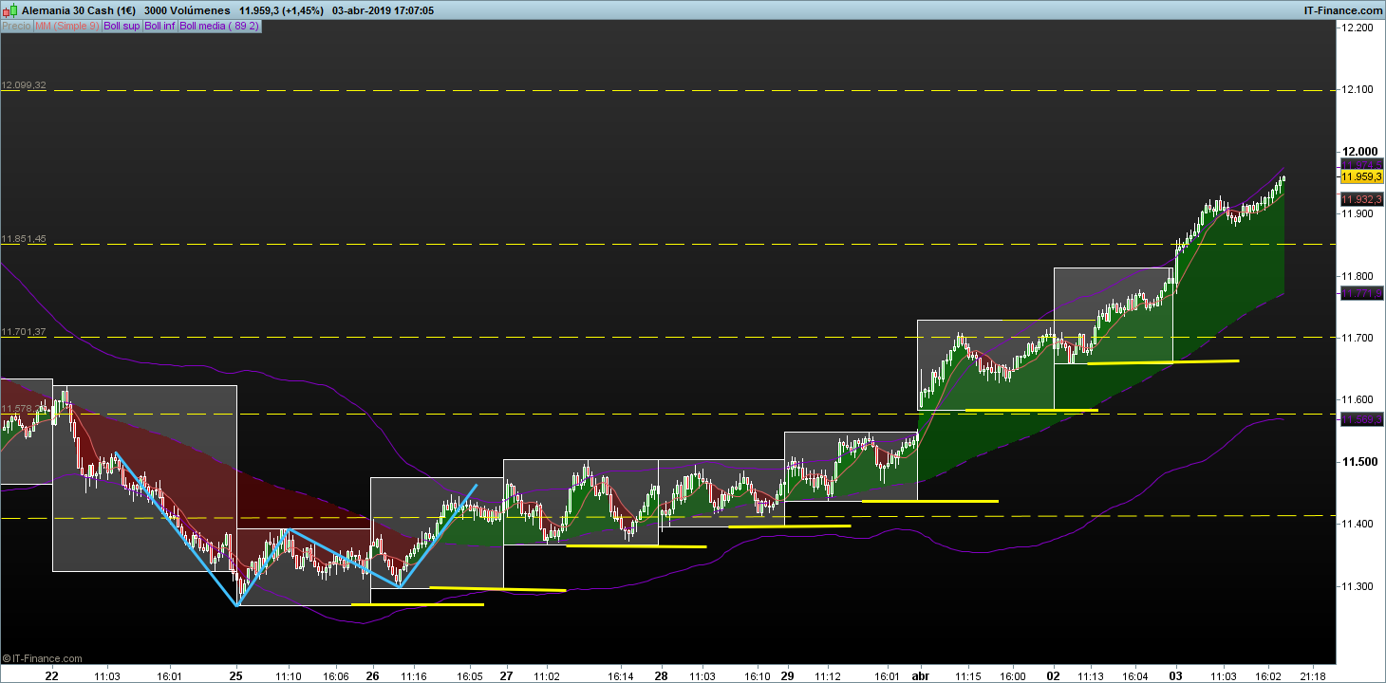The image size is (1386, 683).
Task: Click the Alemania 30 Cash (1€) title
Action: pyautogui.click(x=78, y=10)
